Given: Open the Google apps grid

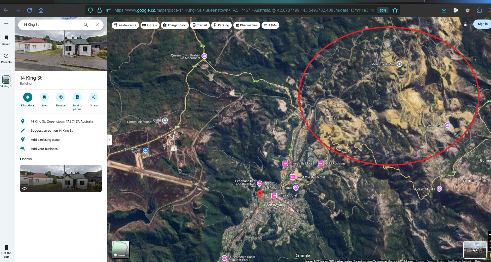Looking at the screenshot, I should pos(465,24).
